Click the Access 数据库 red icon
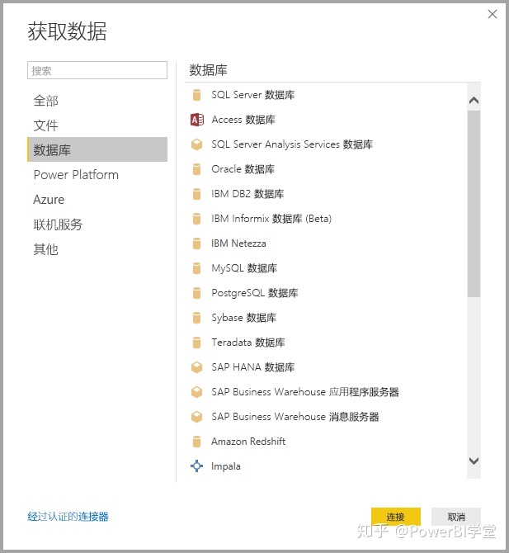 [197, 120]
